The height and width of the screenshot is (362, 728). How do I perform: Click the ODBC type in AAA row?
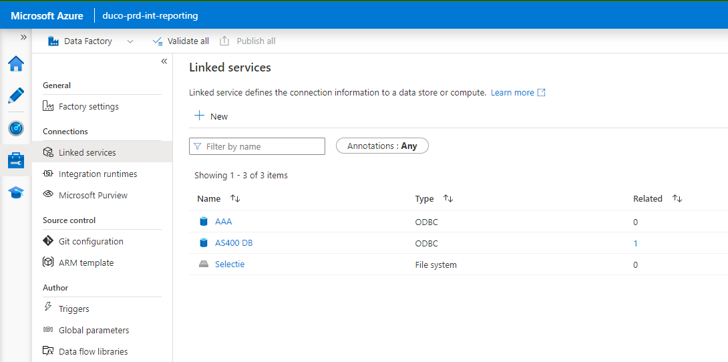tap(427, 222)
